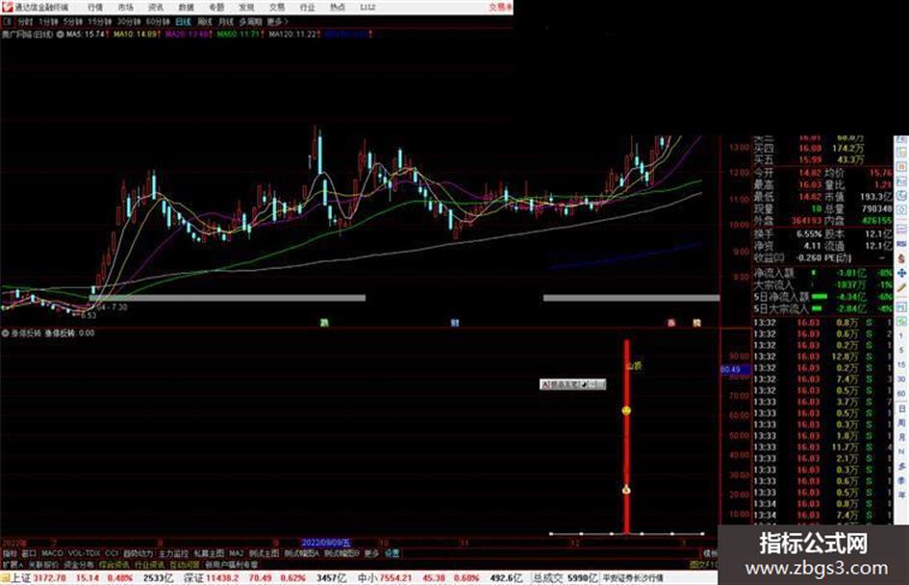Click the RSI icon in right sidebar

tap(901, 244)
